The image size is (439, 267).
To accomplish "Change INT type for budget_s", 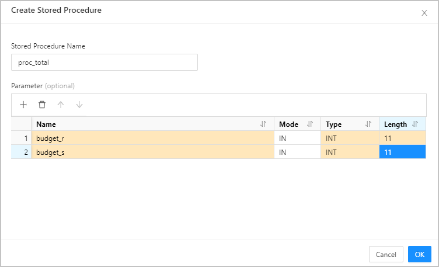I will (350, 152).
